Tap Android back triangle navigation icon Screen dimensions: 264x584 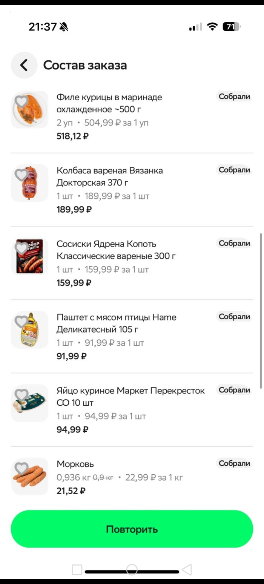point(187,569)
